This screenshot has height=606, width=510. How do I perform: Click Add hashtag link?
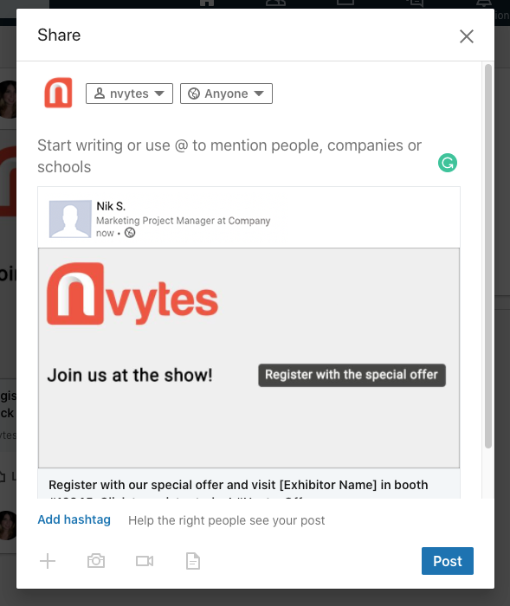coord(74,519)
